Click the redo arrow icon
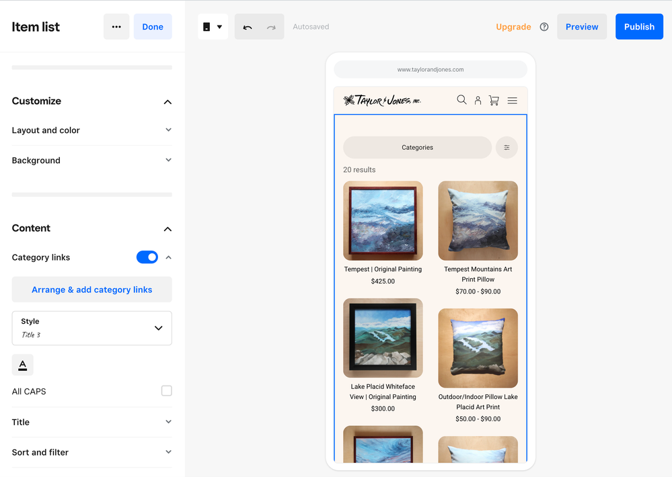672x477 pixels. (x=271, y=27)
